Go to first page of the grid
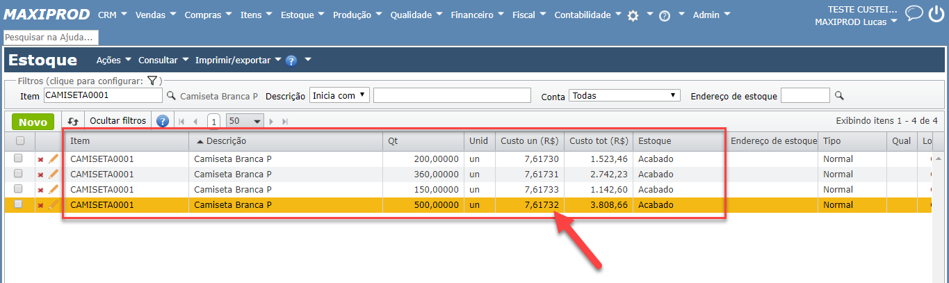The width and height of the screenshot is (949, 283). coord(182,121)
